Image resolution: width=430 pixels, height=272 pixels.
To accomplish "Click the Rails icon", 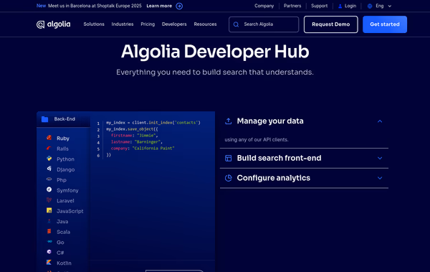I will 49,148.
